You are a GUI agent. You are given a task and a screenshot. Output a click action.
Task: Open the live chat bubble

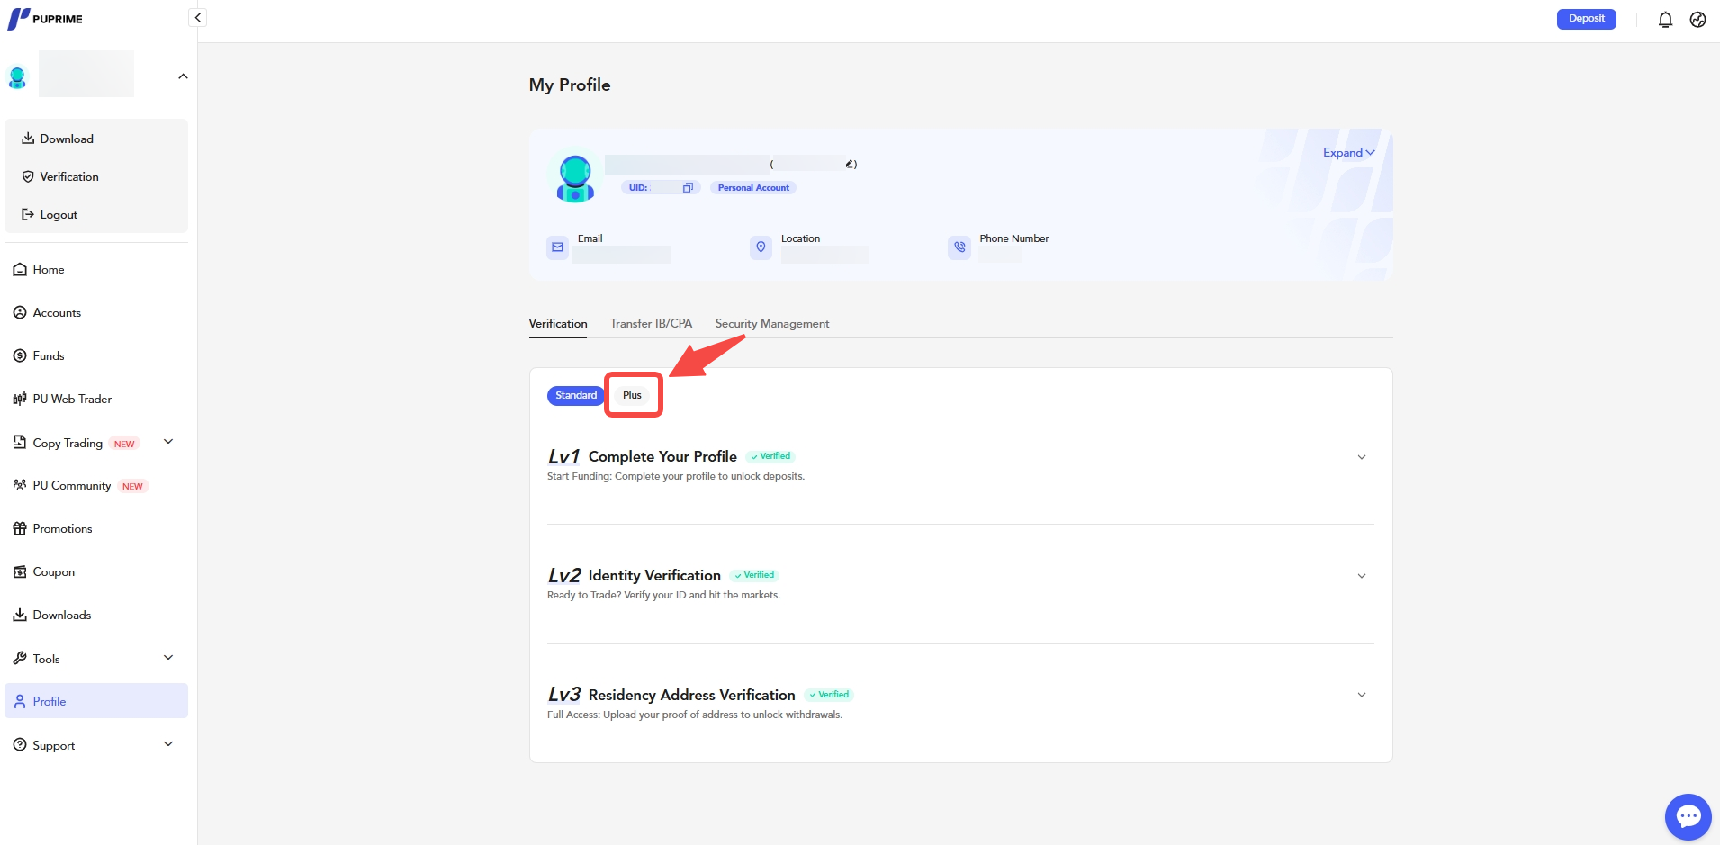[1688, 816]
